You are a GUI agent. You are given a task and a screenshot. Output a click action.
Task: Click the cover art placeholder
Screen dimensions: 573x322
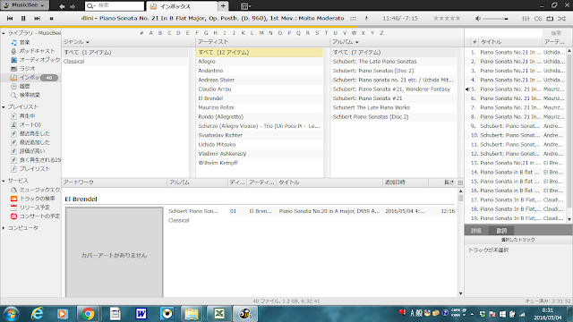point(114,252)
